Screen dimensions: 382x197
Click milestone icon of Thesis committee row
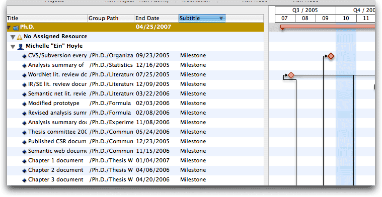pyautogui.click(x=24, y=133)
